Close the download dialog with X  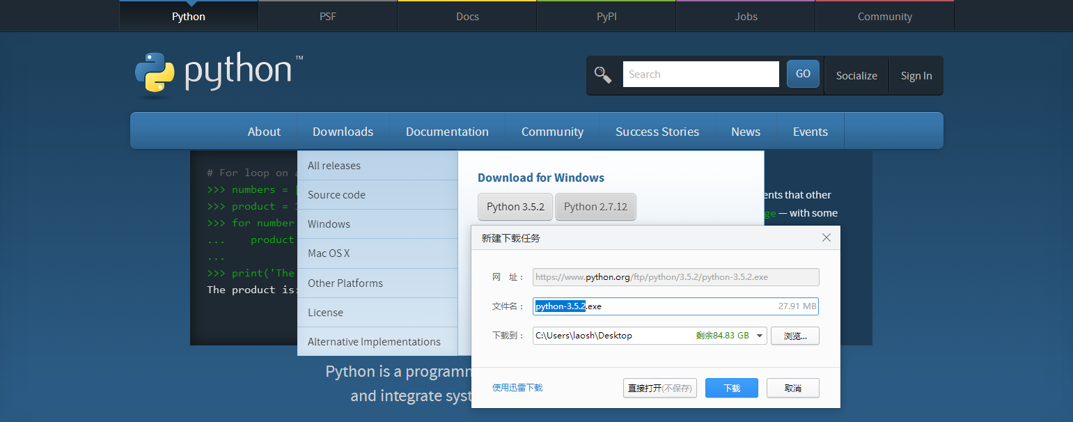pos(827,237)
